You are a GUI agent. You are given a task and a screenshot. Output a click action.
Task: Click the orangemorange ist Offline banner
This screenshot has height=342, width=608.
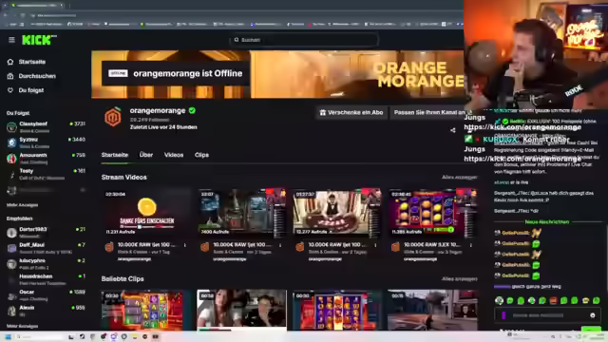point(175,73)
